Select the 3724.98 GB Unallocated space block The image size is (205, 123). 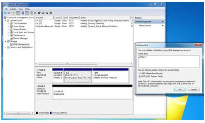tap(92, 92)
